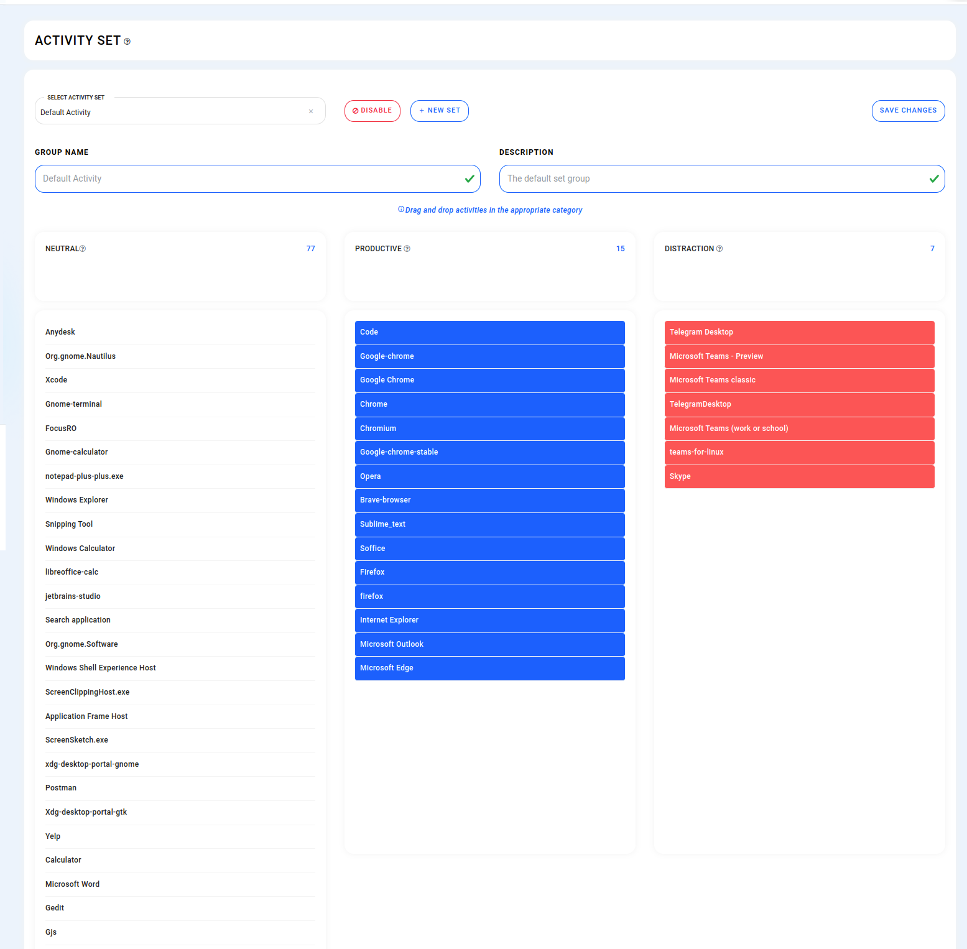Select Microsoft Outlook productive item
Screen dimensions: 967x949
tap(490, 644)
